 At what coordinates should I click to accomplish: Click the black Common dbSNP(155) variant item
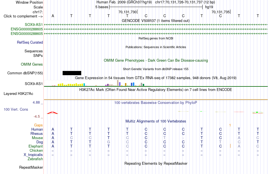pos(72,73)
